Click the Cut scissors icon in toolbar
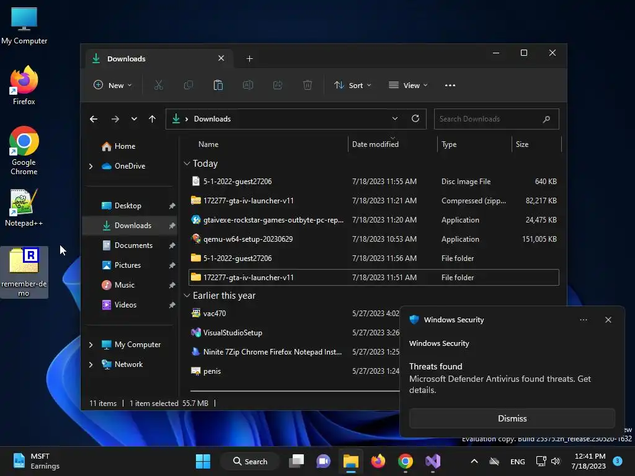This screenshot has height=476, width=635. click(x=158, y=85)
